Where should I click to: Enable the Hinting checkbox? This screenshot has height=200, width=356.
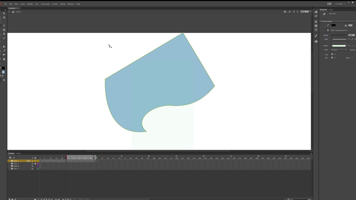click(x=348, y=50)
